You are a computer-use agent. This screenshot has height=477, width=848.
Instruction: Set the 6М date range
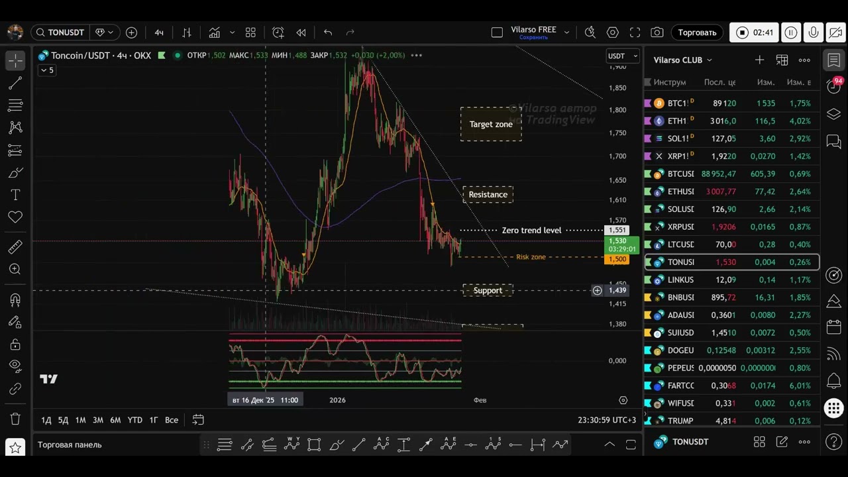point(115,420)
